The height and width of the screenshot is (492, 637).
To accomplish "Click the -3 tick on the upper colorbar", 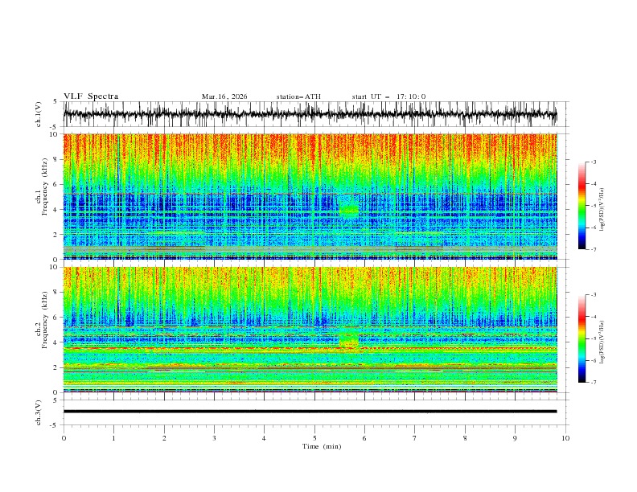I will coord(593,162).
